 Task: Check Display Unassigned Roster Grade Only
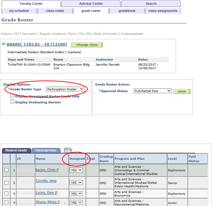12,96
